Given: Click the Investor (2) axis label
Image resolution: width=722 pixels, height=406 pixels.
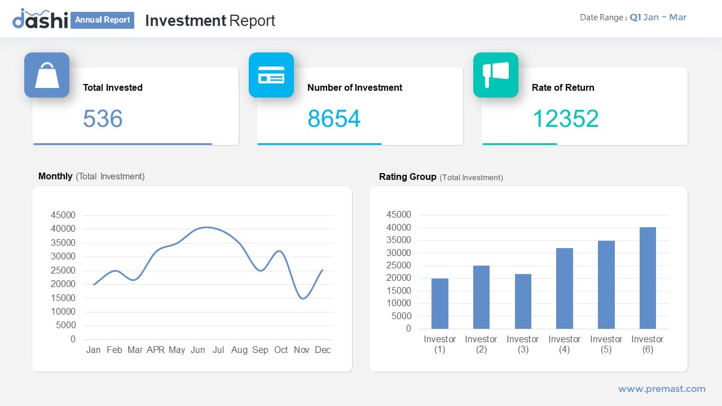Looking at the screenshot, I should click(481, 344).
